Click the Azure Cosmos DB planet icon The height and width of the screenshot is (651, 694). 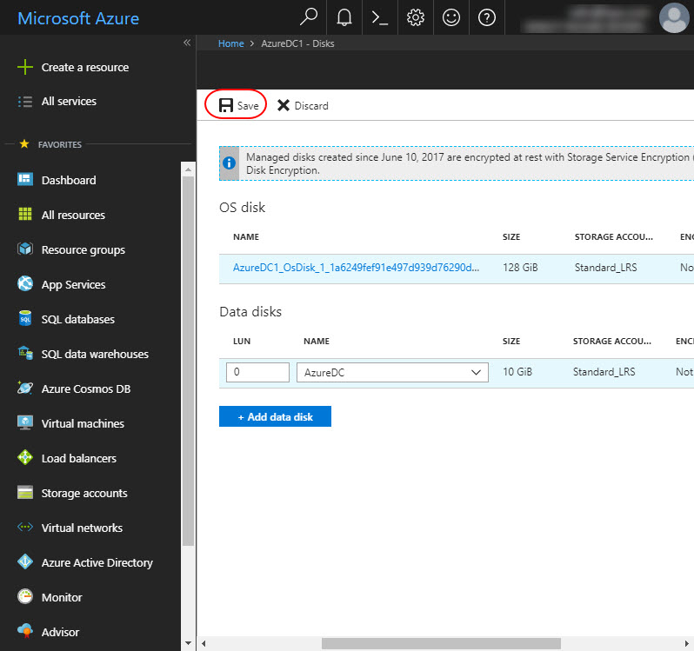click(x=25, y=388)
